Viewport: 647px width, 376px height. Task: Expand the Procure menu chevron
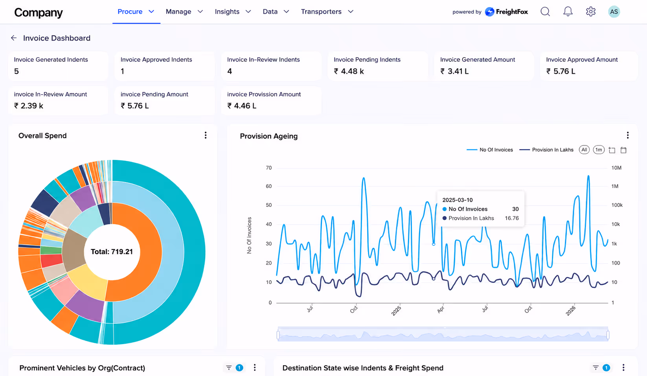151,12
